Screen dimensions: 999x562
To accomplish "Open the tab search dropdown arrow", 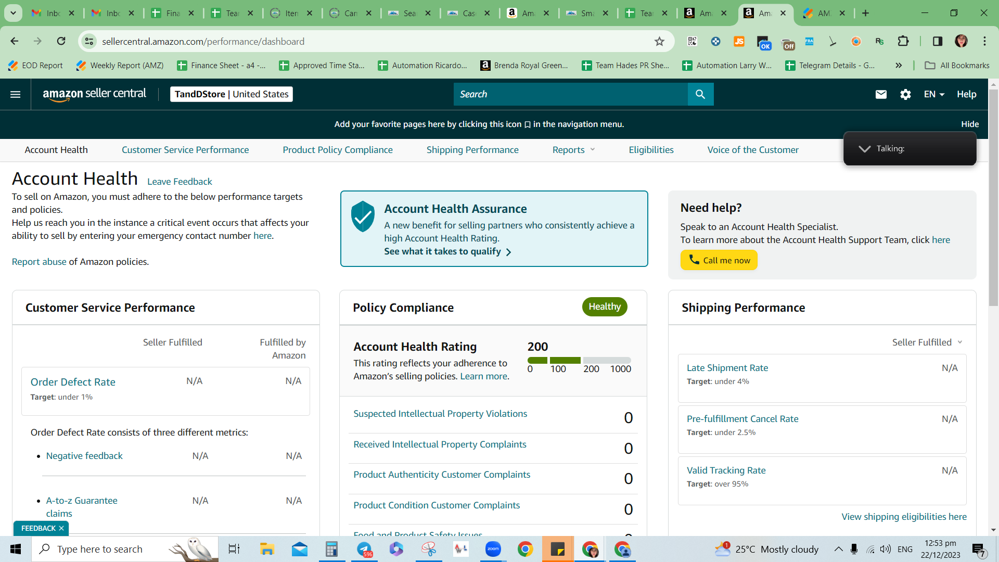I will pyautogui.click(x=13, y=13).
